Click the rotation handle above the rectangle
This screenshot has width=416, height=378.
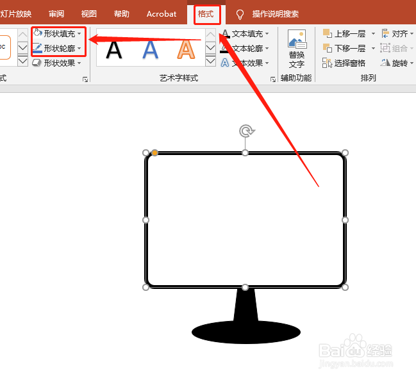click(247, 131)
